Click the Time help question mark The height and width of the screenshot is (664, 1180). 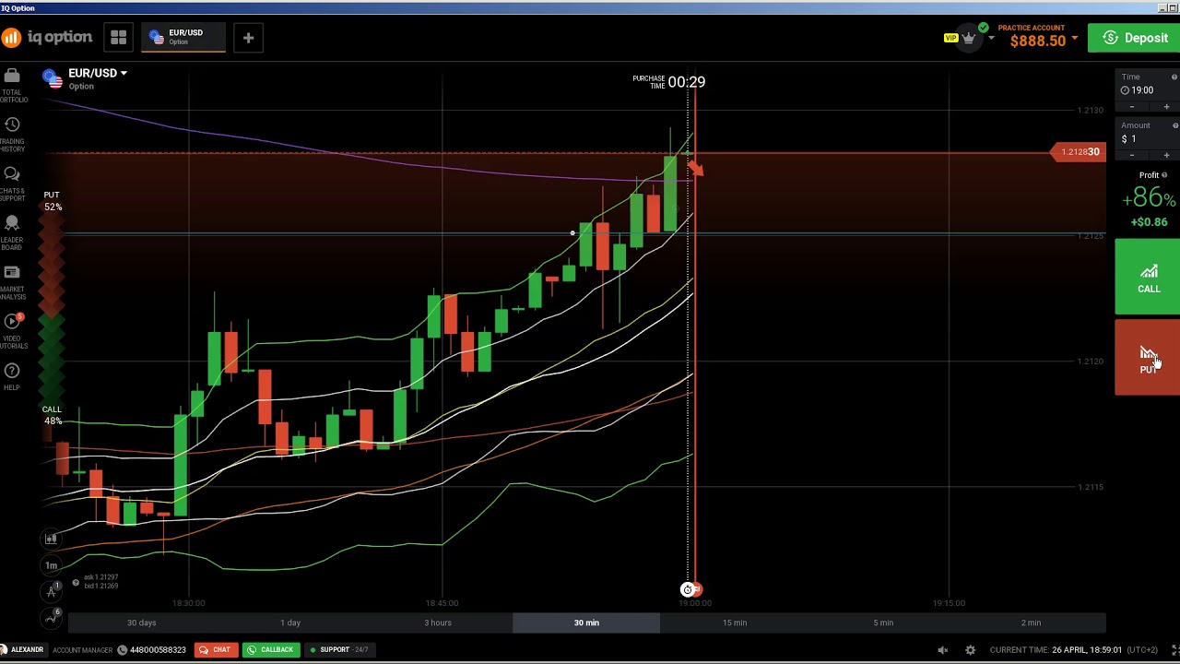tap(1174, 77)
